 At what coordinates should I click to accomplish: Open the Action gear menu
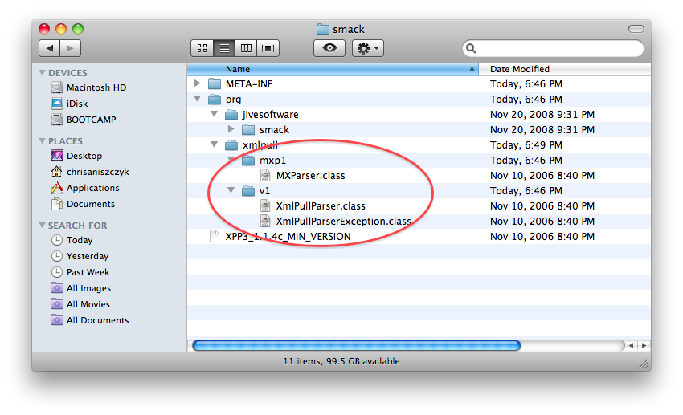368,48
